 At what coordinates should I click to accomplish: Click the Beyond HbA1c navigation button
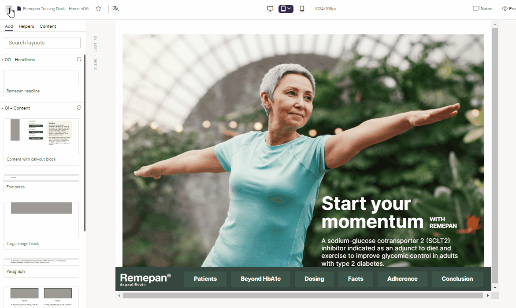click(260, 279)
